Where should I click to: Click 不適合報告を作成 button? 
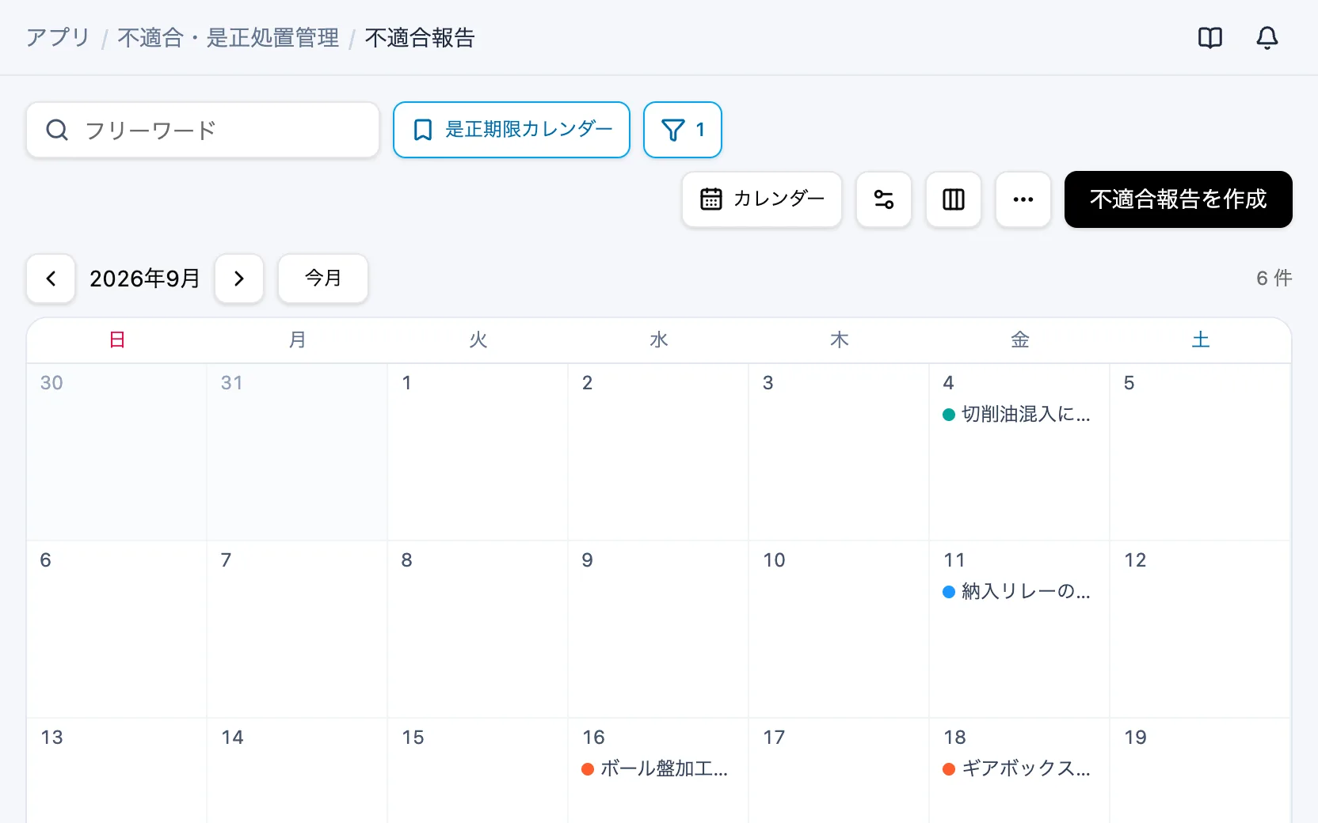point(1179,199)
